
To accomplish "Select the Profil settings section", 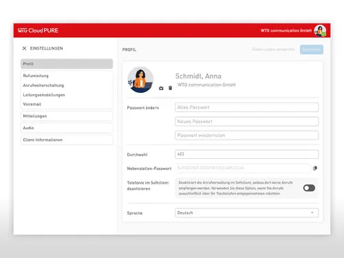I will click(67, 64).
